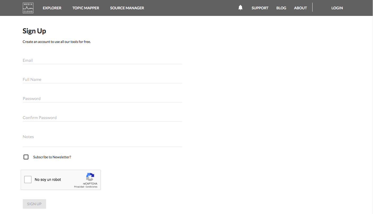Click the Confirm Password field
The image size is (373, 214).
102,117
